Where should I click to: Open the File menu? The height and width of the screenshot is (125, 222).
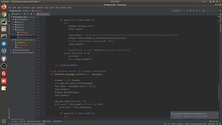pyautogui.click(x=10, y=8)
